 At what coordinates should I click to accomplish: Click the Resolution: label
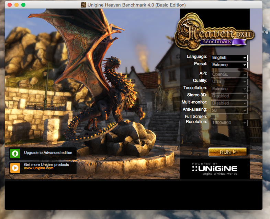196,122
